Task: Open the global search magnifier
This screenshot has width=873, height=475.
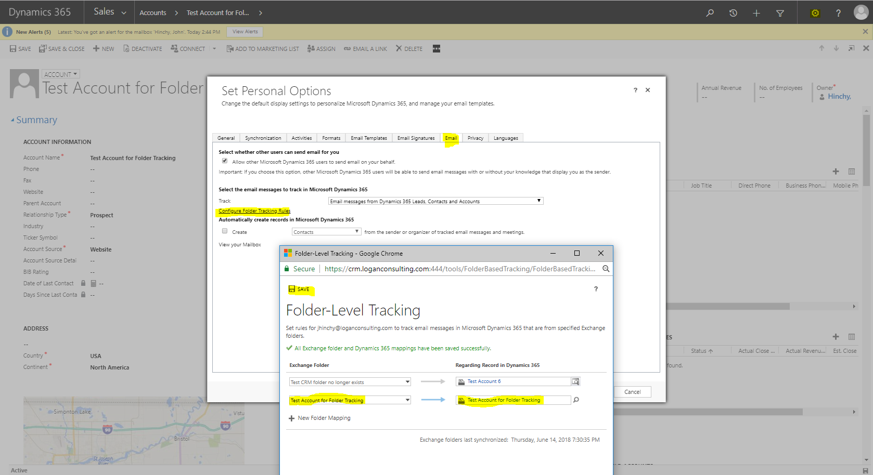Action: 710,12
